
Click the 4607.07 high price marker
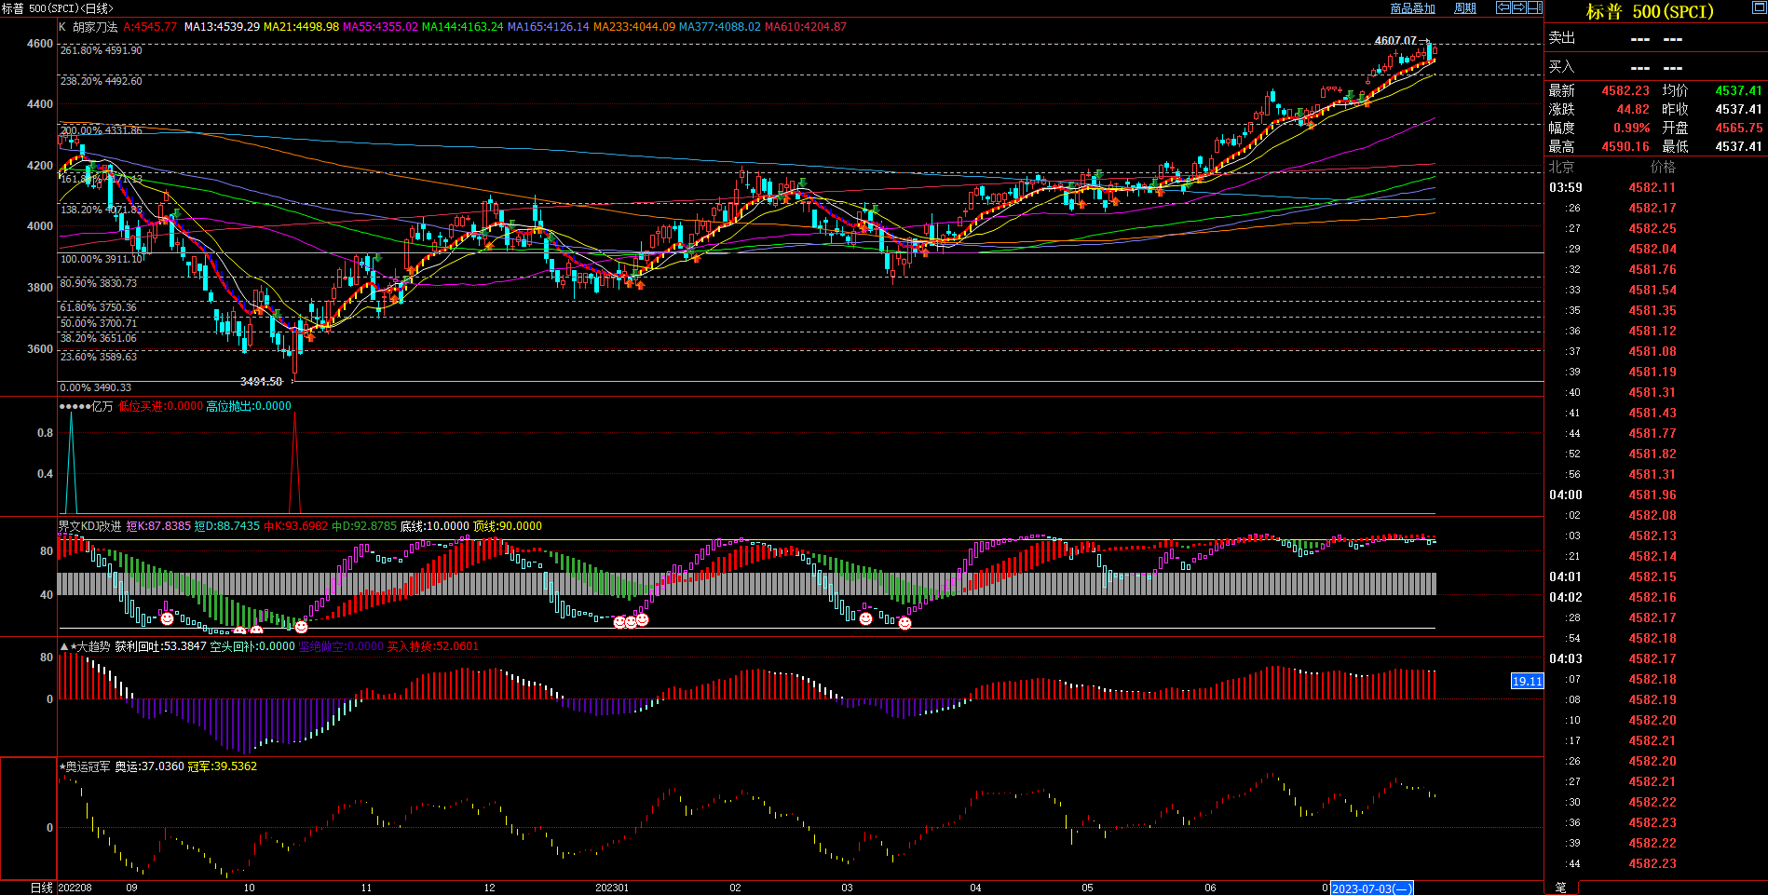click(x=1394, y=41)
